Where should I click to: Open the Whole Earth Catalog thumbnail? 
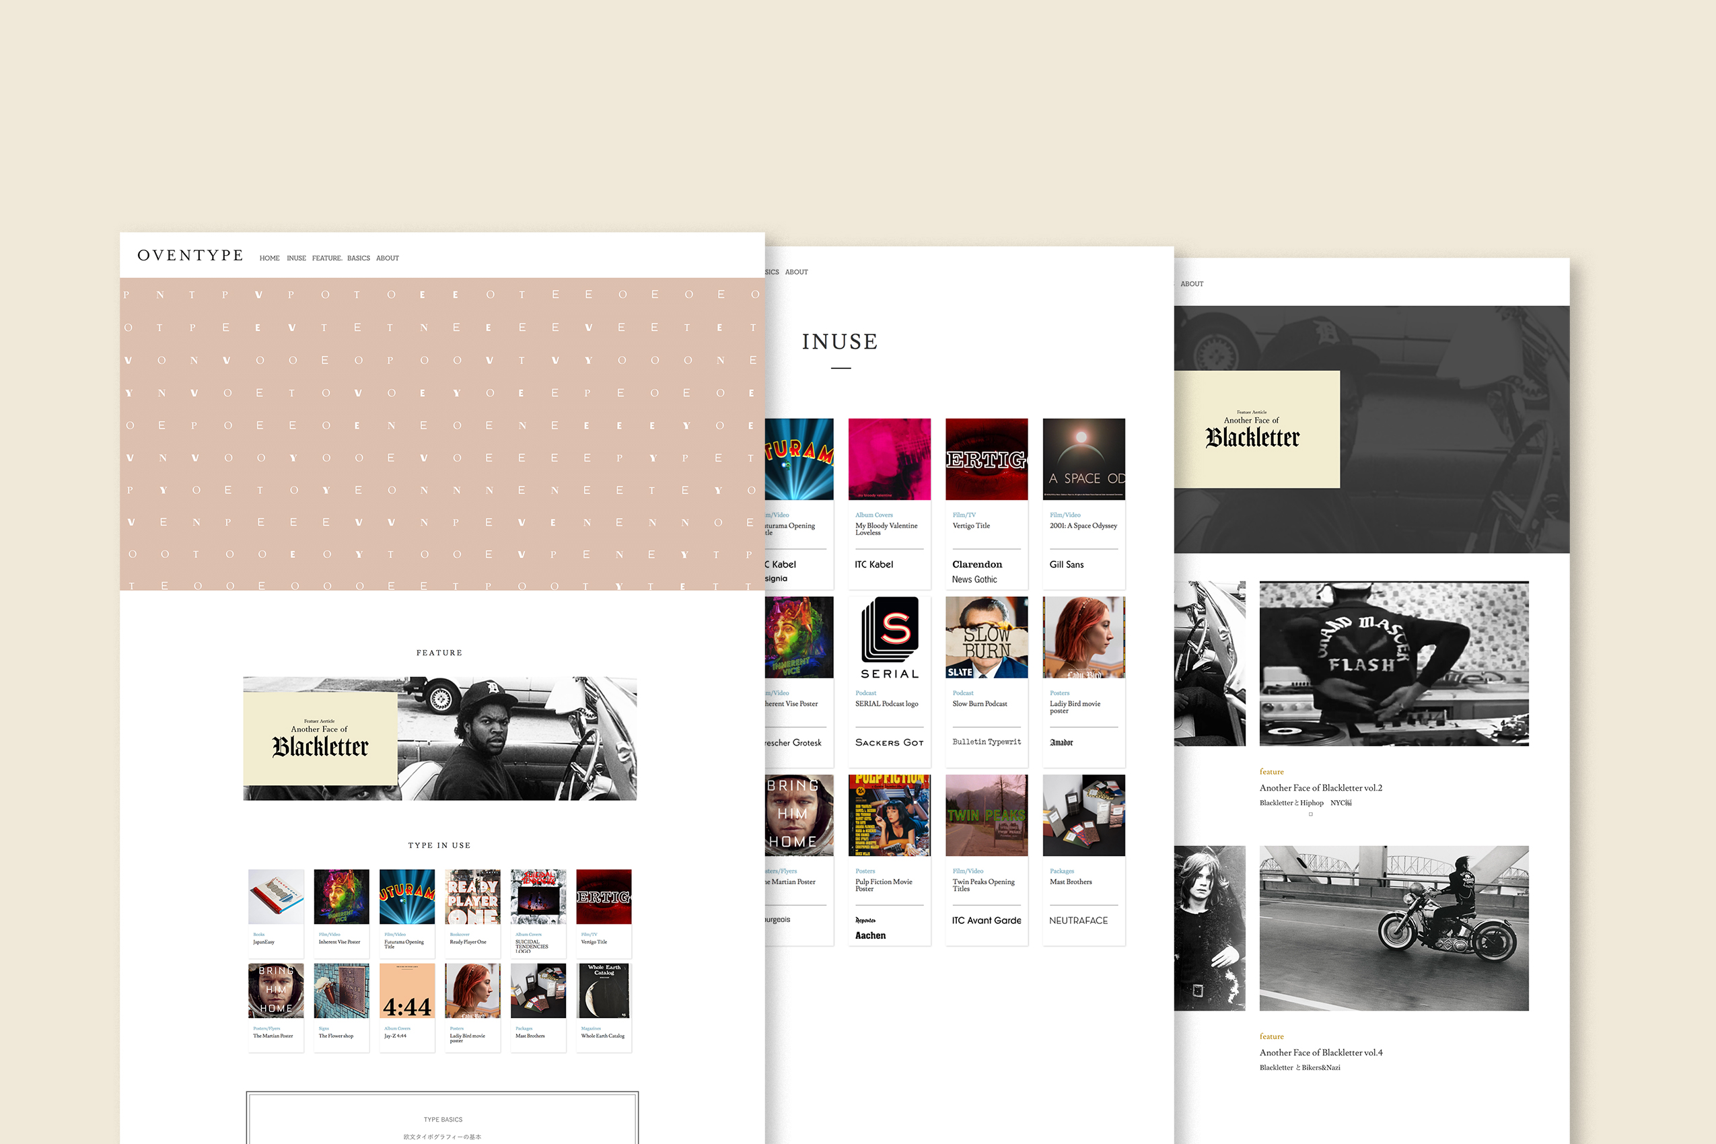pos(604,990)
